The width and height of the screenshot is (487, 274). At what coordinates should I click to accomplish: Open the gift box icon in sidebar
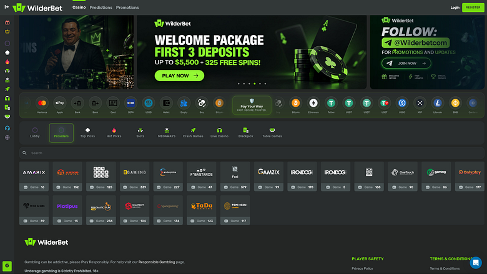point(7,22)
